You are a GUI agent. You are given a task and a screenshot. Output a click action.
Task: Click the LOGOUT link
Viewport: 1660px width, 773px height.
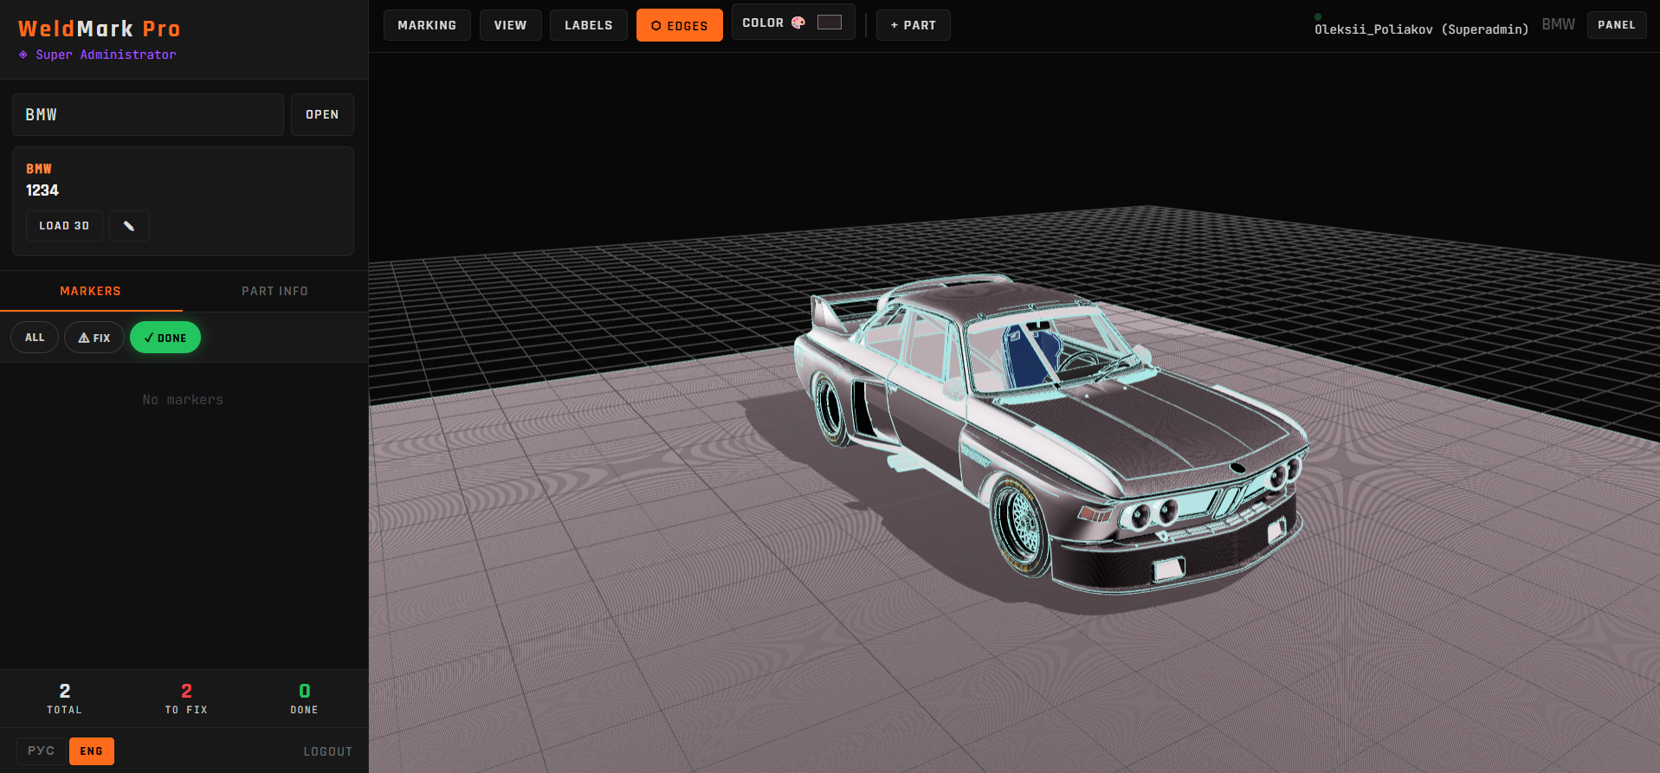327,751
